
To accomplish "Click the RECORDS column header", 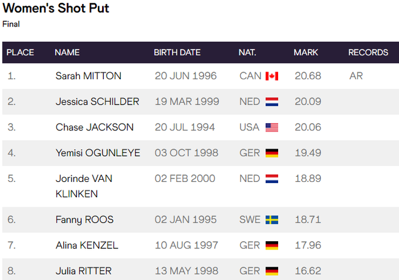I will click(368, 52).
